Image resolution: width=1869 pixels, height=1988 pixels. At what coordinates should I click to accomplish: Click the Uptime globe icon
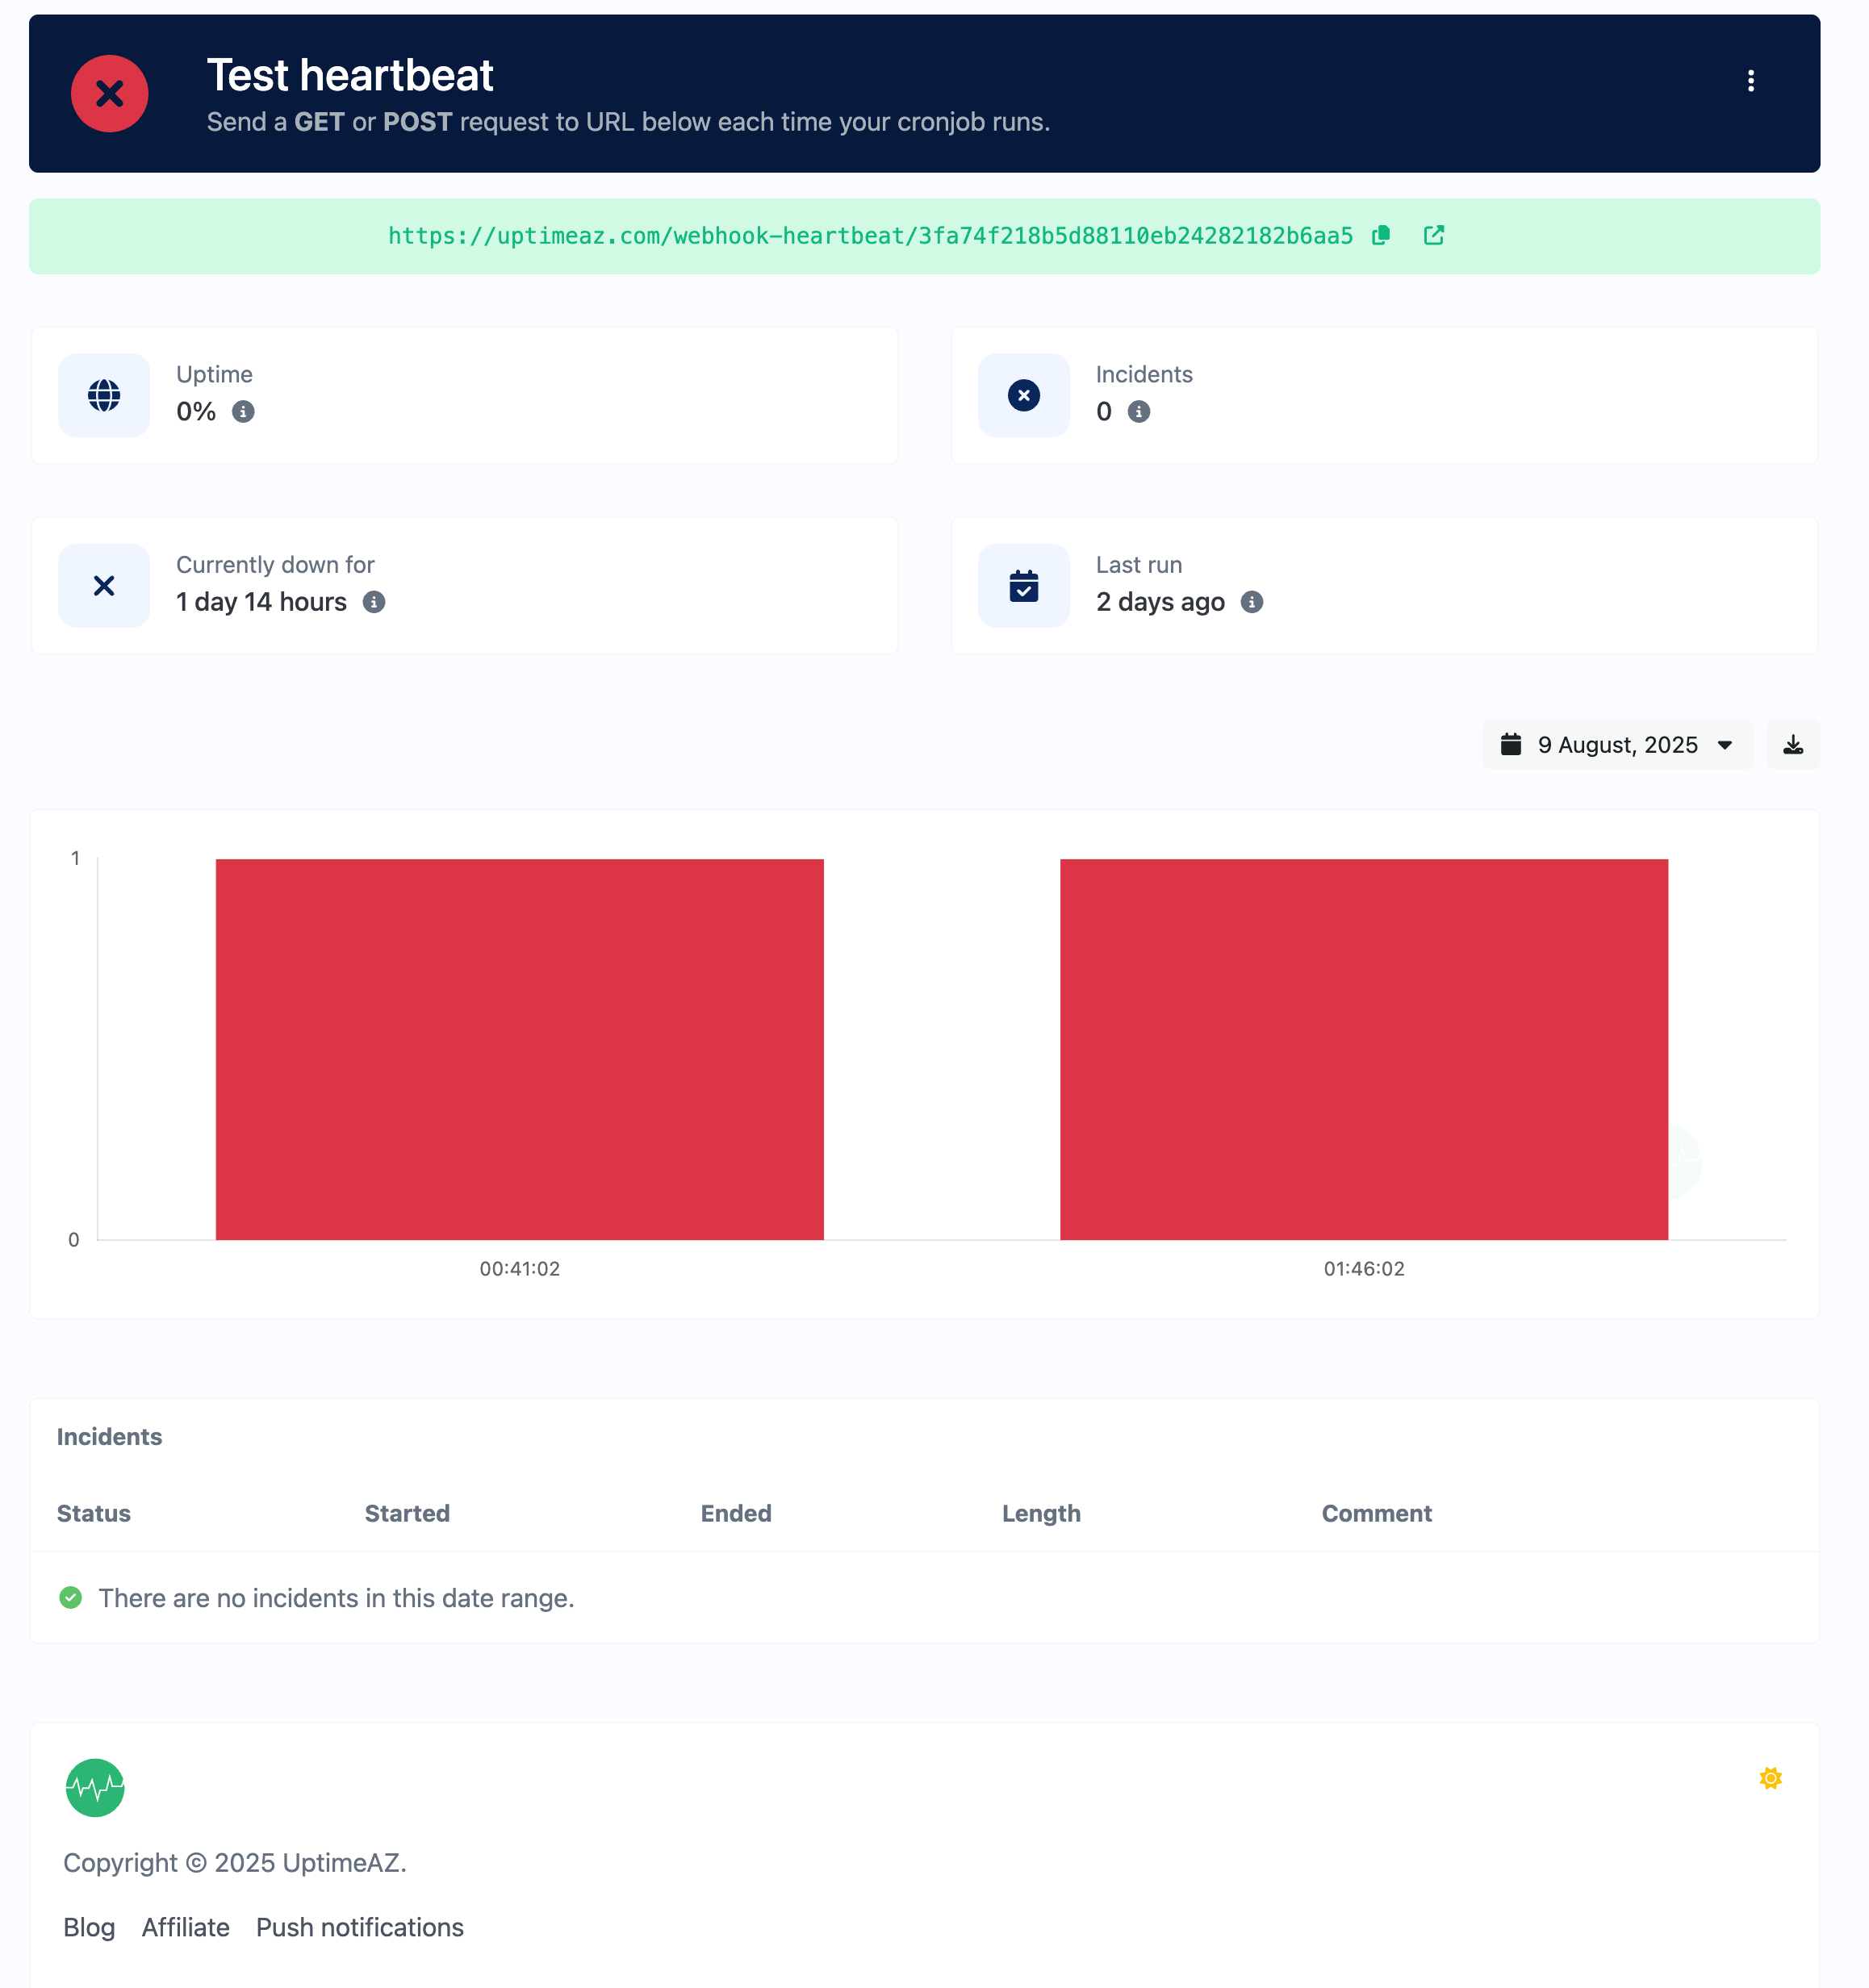104,396
